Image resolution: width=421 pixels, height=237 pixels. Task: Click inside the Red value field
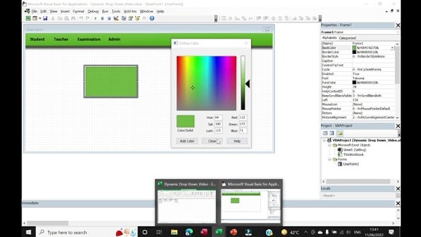click(x=243, y=118)
